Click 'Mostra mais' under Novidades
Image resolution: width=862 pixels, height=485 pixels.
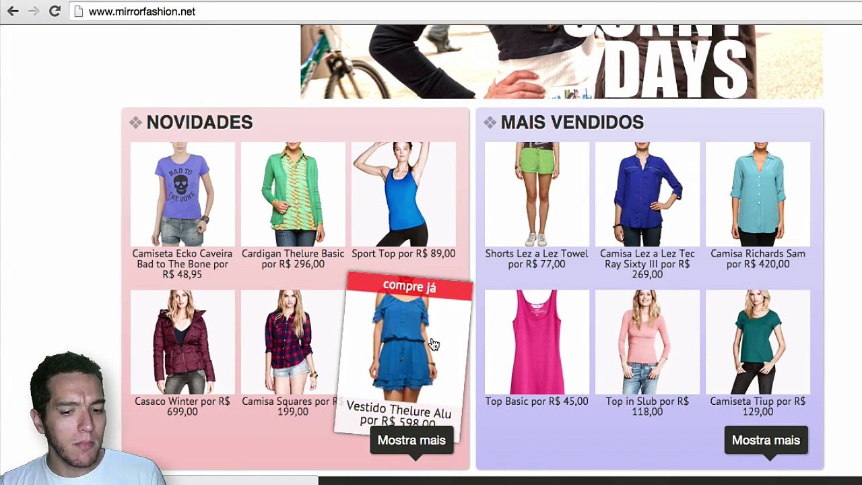(x=411, y=441)
